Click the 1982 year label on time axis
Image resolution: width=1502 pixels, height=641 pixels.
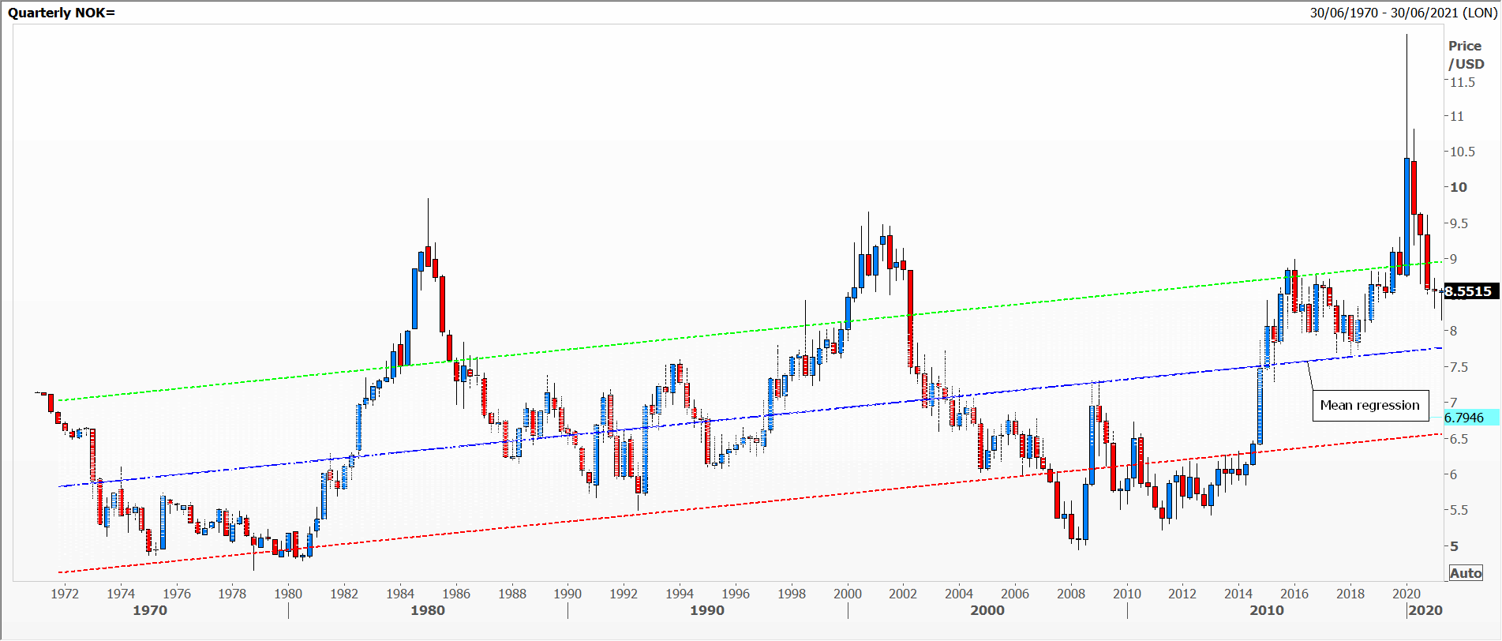(x=344, y=594)
